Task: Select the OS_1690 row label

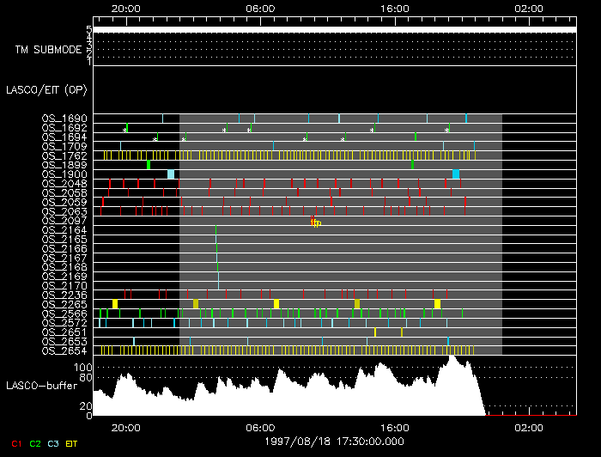Action: tap(64, 119)
